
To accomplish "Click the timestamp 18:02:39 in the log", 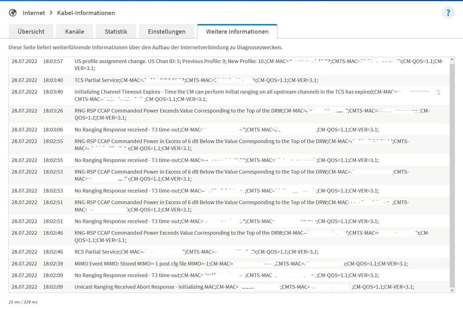I will (53, 264).
